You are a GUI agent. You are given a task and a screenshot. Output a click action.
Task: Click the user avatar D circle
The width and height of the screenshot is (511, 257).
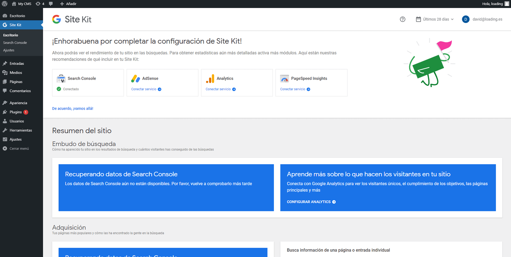click(465, 19)
